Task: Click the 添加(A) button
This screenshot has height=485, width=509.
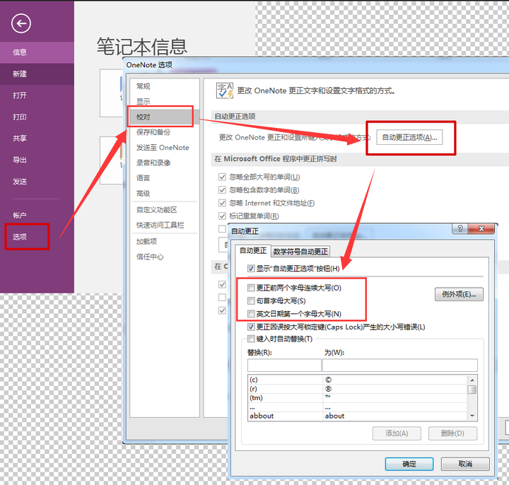Action: (397, 433)
